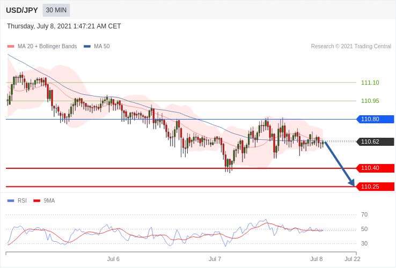Click the 111.10 resistance level label
The width and height of the screenshot is (396, 268).
point(370,83)
